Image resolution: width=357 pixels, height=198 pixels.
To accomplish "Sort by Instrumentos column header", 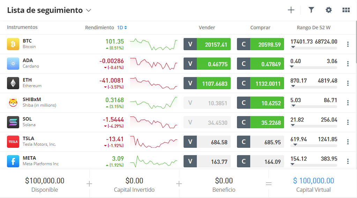I will click(x=22, y=27).
